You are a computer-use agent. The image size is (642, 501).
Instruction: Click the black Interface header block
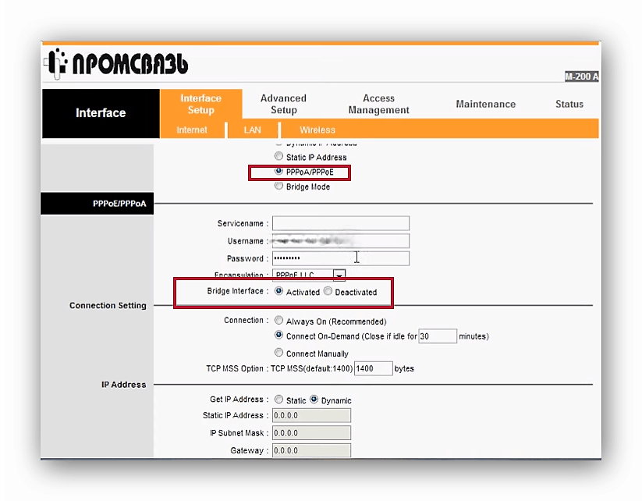(x=101, y=113)
